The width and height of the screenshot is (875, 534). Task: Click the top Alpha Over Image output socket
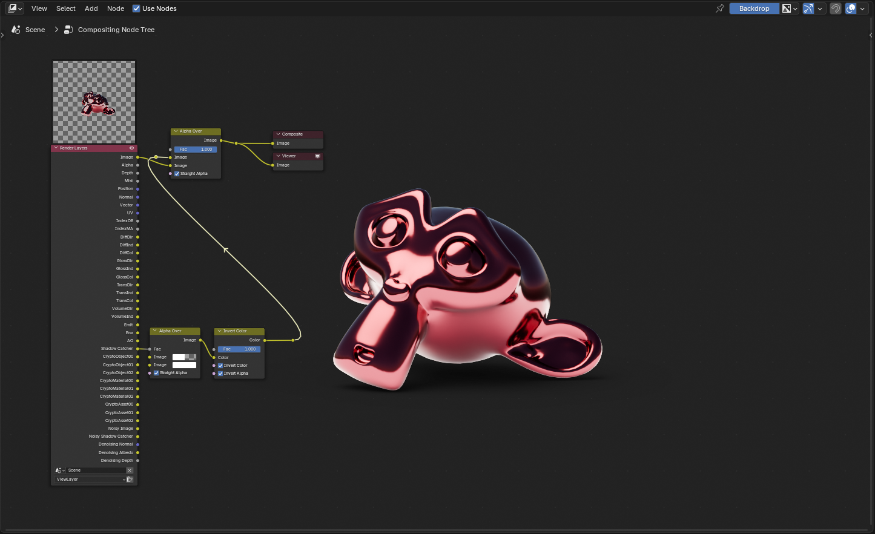point(221,140)
